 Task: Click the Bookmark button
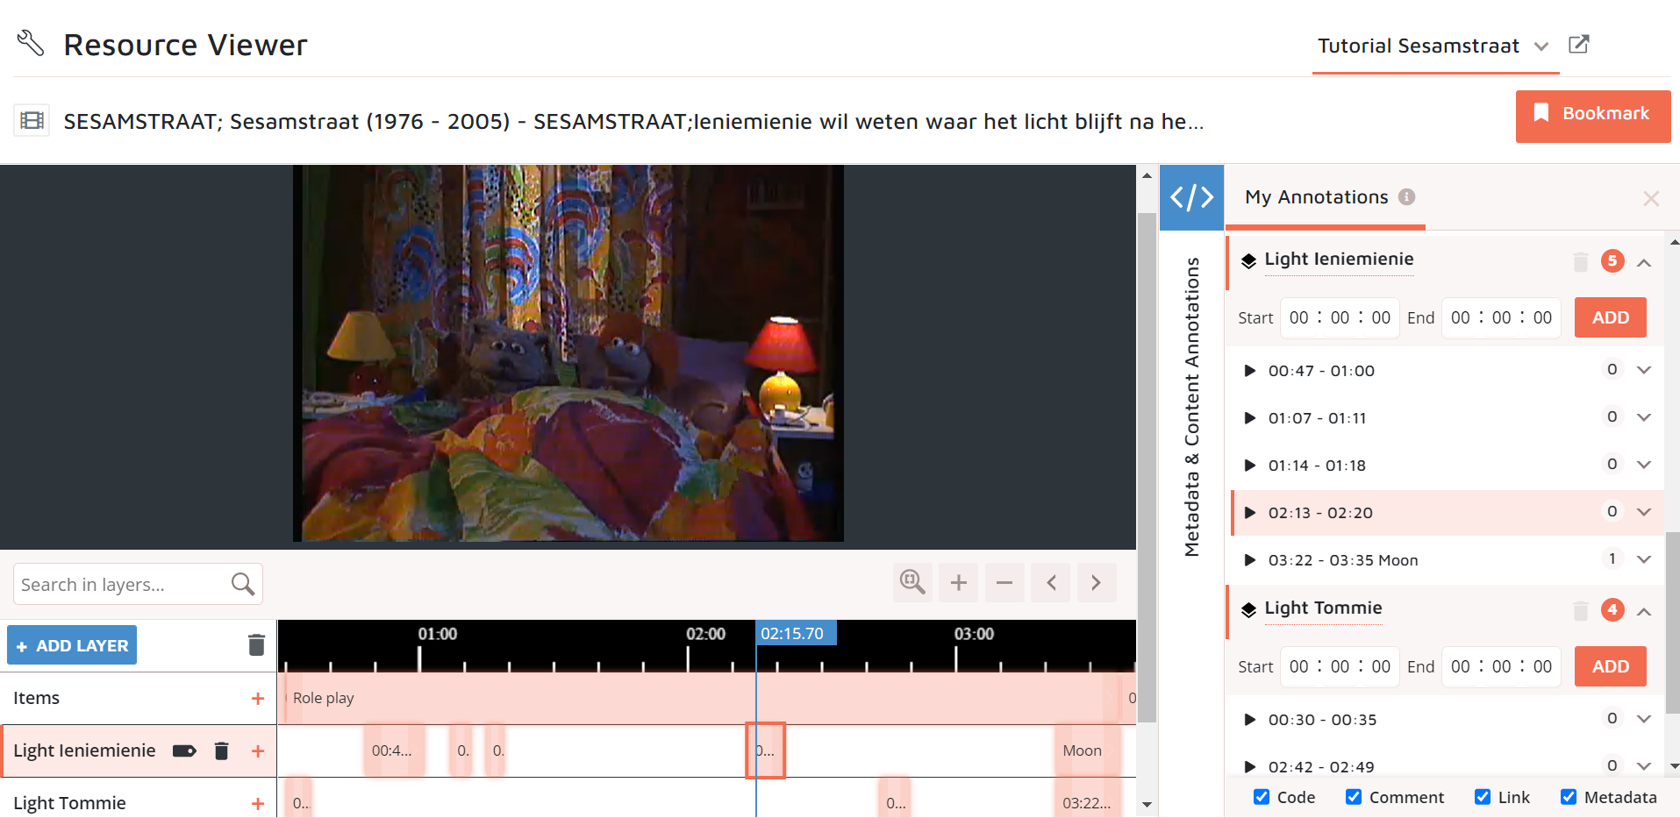point(1592,115)
